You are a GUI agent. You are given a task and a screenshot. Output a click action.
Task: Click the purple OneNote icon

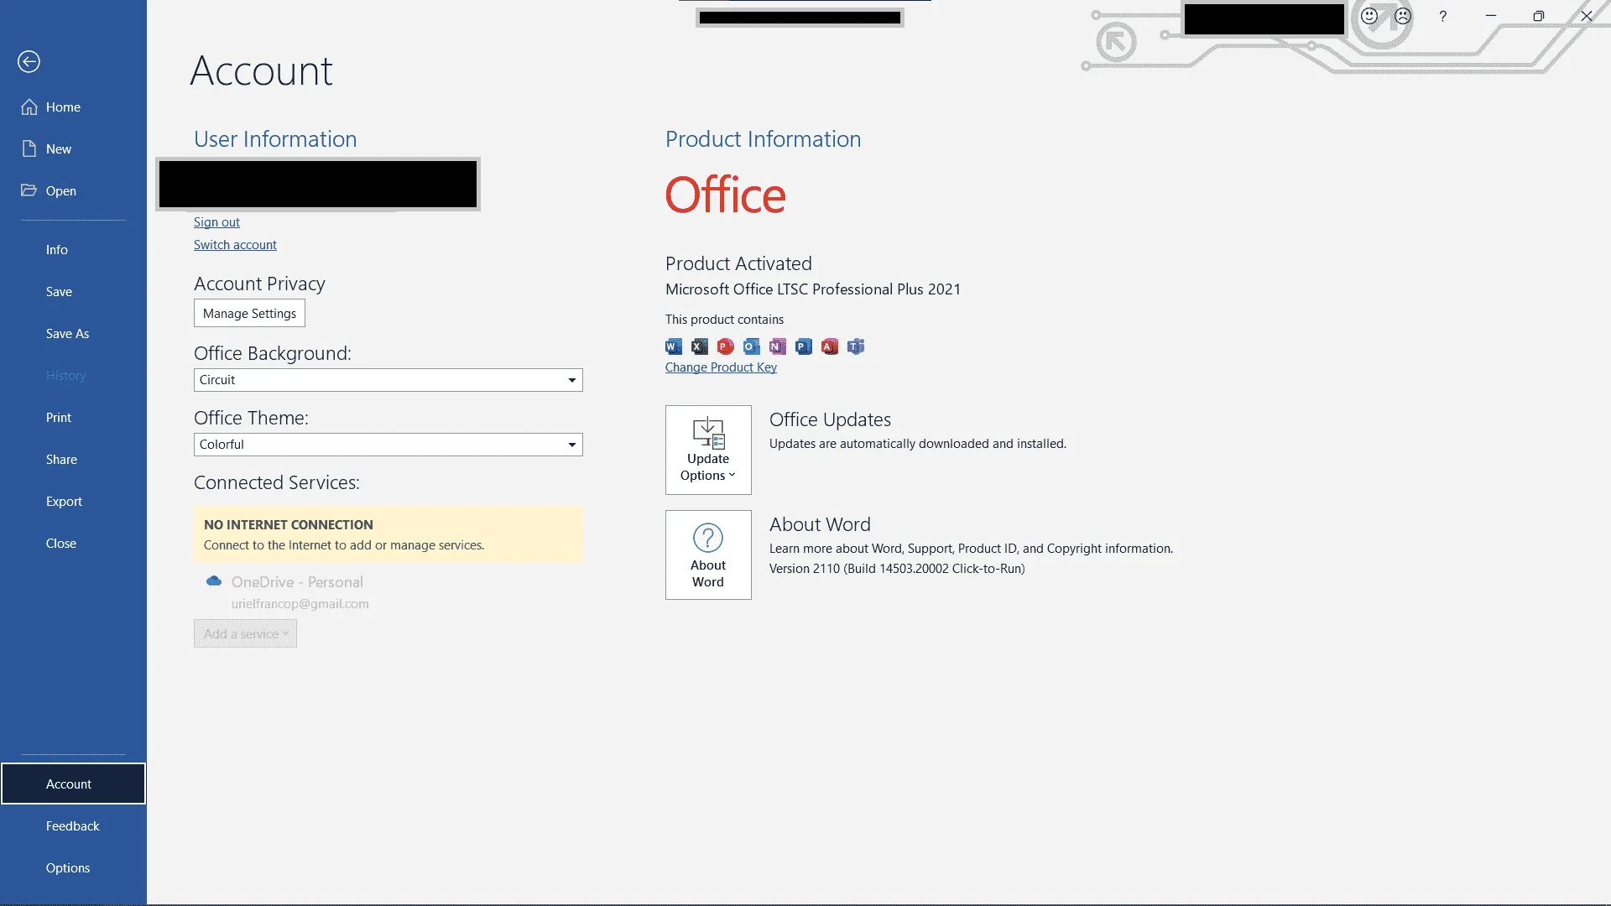click(x=778, y=346)
